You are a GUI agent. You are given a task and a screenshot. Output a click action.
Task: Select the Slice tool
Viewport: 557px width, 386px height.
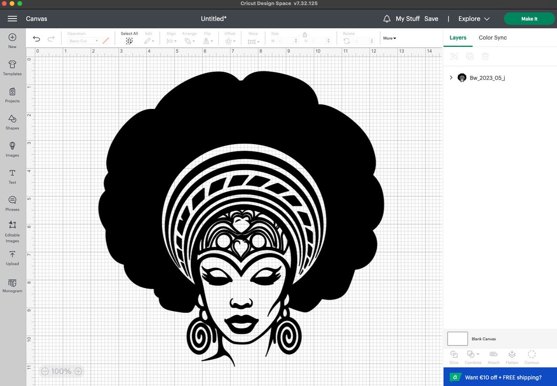coord(454,356)
